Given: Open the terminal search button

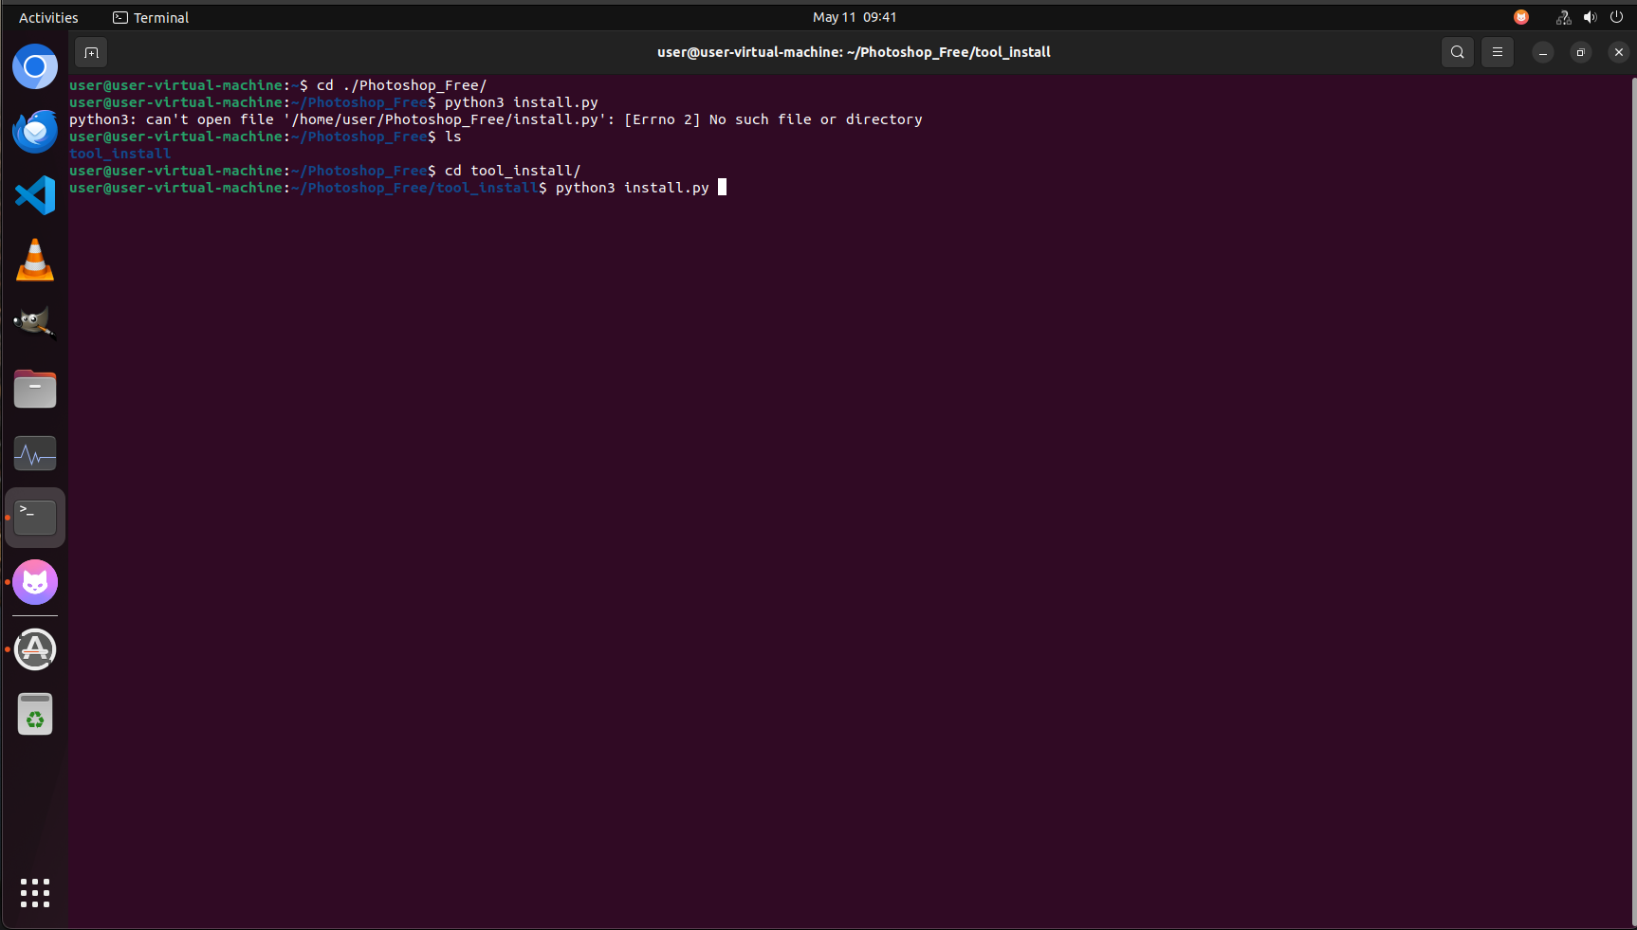Looking at the screenshot, I should coord(1458,52).
